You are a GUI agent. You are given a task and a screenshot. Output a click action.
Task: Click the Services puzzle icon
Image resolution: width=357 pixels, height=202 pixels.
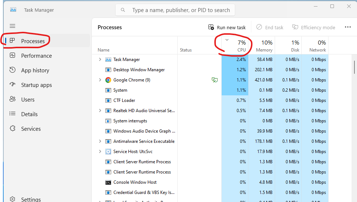tap(12, 128)
